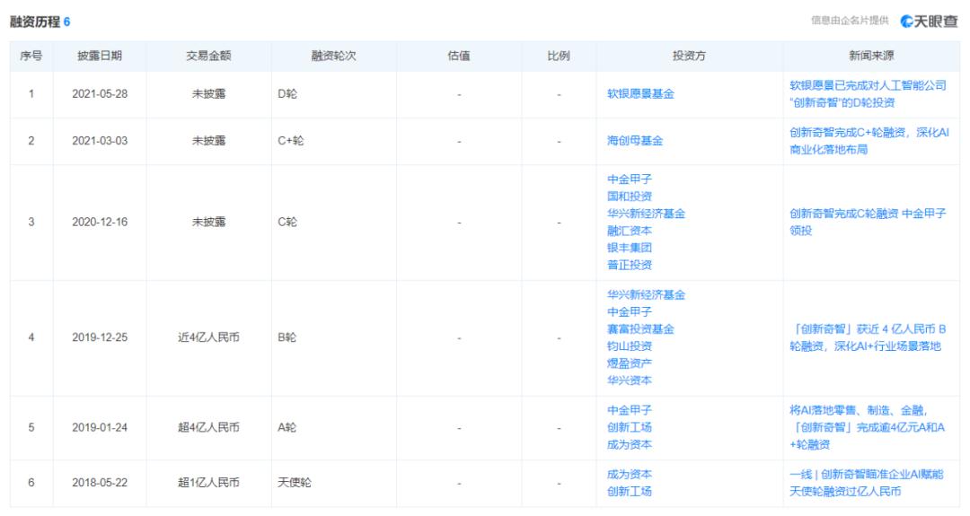Open 普正投资 investor link
Screen dimensions: 970x516
(629, 265)
